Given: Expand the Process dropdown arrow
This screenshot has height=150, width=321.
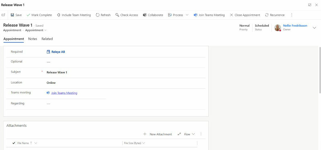Looking at the screenshot, I should point(187,15).
